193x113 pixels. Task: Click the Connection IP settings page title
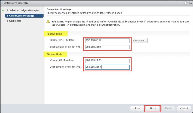[59, 9]
